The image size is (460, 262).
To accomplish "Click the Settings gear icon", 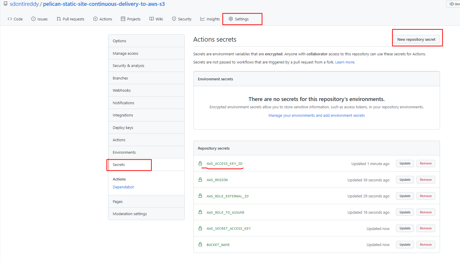I will click(231, 19).
